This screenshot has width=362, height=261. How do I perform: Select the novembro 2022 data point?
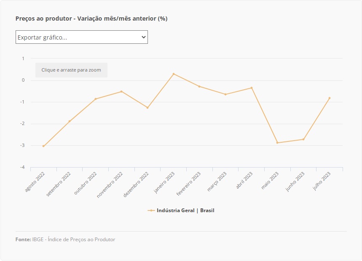click(x=121, y=91)
